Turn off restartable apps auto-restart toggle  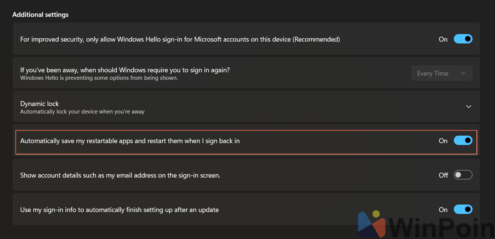463,140
